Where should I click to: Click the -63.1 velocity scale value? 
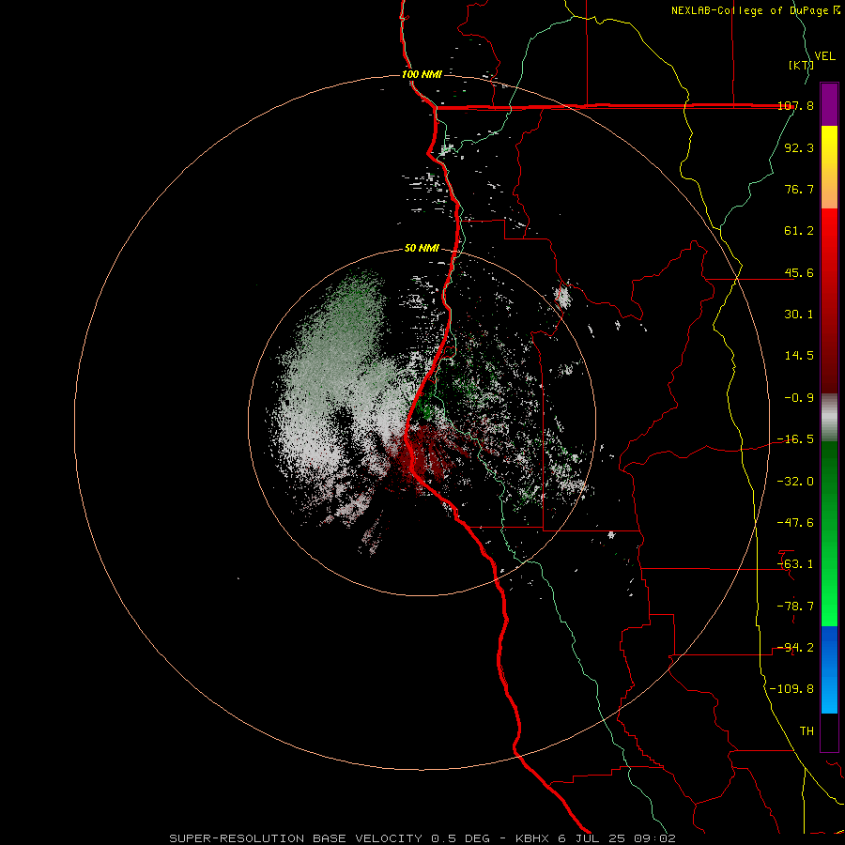click(x=795, y=564)
